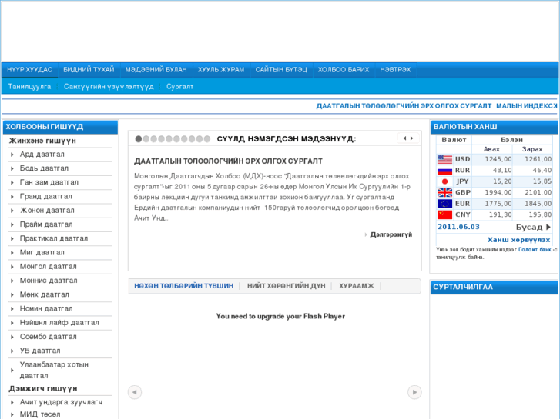The image size is (560, 419).
Task: Select the fifth news slide dot
Action: click(169, 139)
